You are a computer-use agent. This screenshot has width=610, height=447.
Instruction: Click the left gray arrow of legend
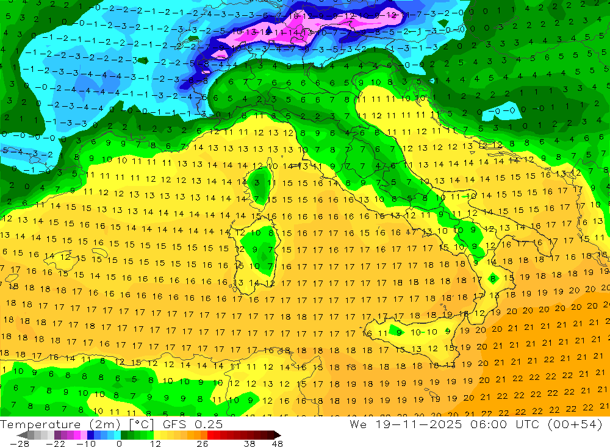click(x=22, y=435)
